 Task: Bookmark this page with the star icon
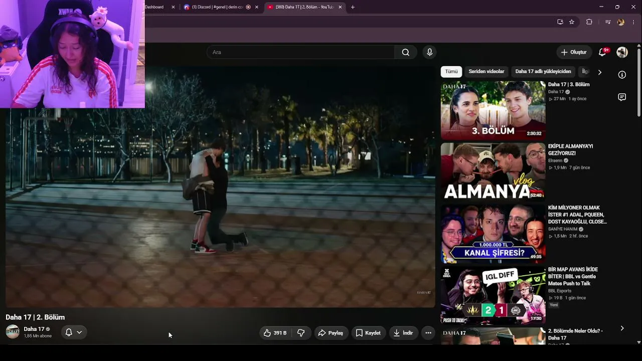[x=571, y=22]
